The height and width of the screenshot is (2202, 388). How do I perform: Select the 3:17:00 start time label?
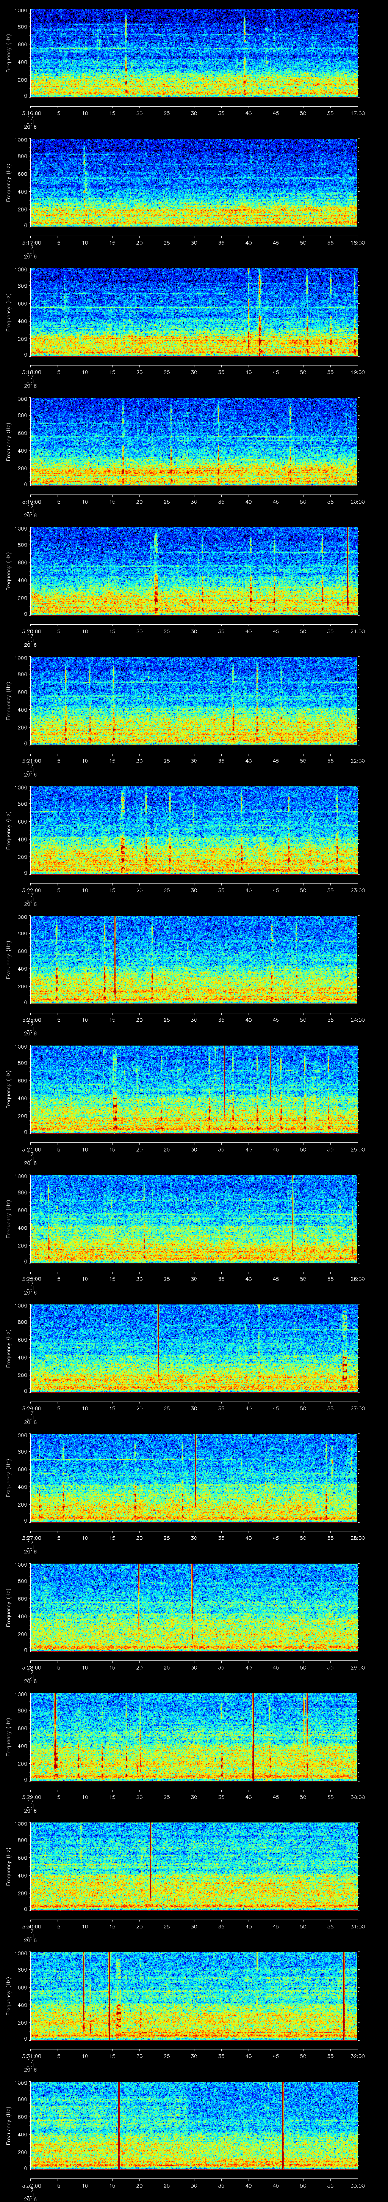click(31, 243)
